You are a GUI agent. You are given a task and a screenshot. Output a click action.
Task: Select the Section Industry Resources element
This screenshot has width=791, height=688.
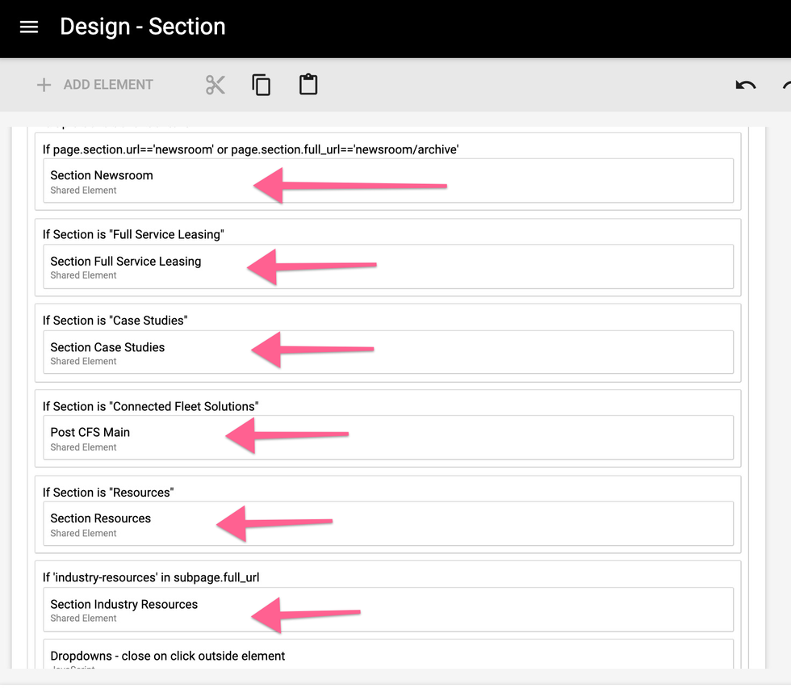[x=124, y=604]
